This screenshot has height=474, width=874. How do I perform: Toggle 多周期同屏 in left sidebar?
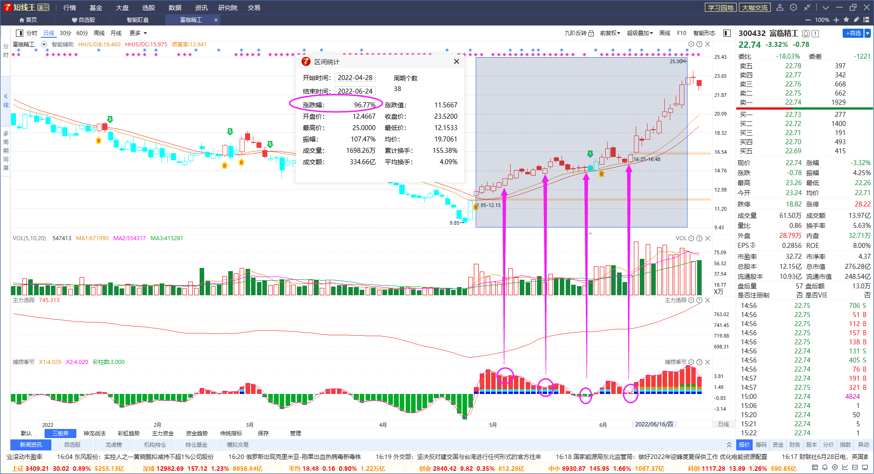click(x=6, y=151)
